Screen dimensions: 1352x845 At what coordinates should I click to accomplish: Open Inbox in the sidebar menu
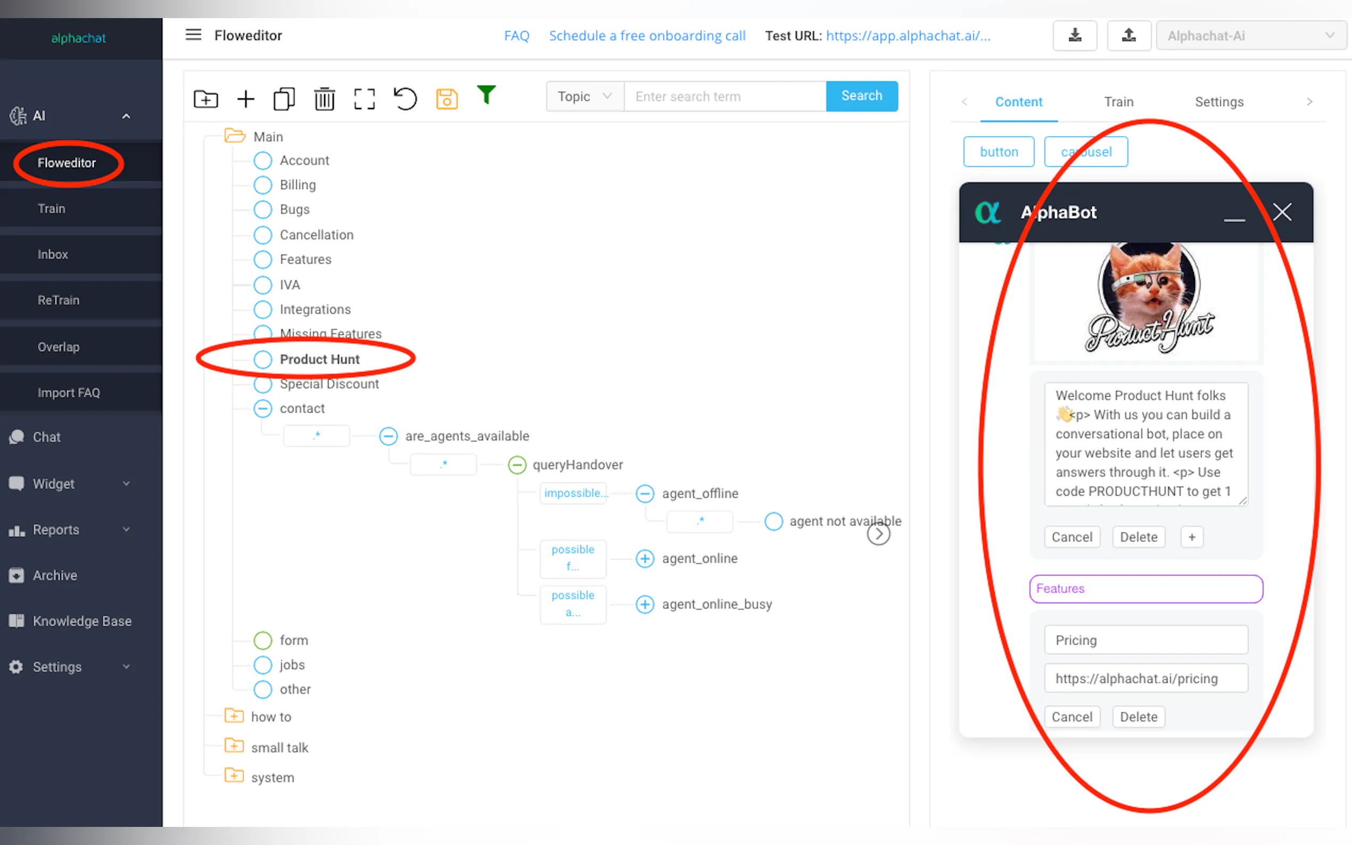pos(53,254)
